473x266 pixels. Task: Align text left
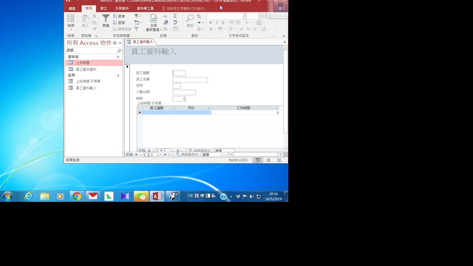(x=242, y=29)
